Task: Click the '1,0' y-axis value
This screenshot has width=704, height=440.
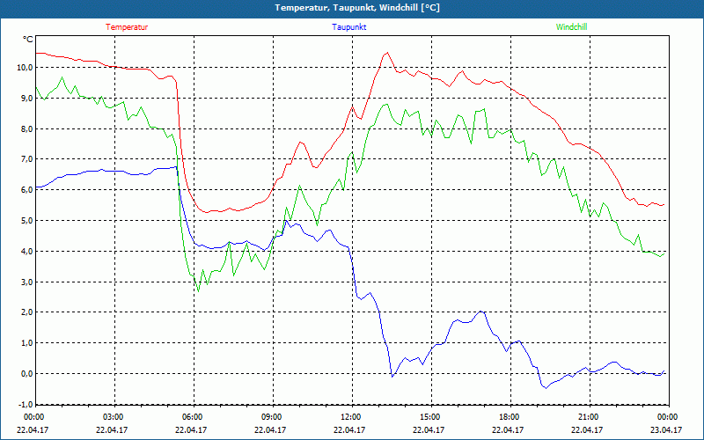Action: (x=26, y=343)
